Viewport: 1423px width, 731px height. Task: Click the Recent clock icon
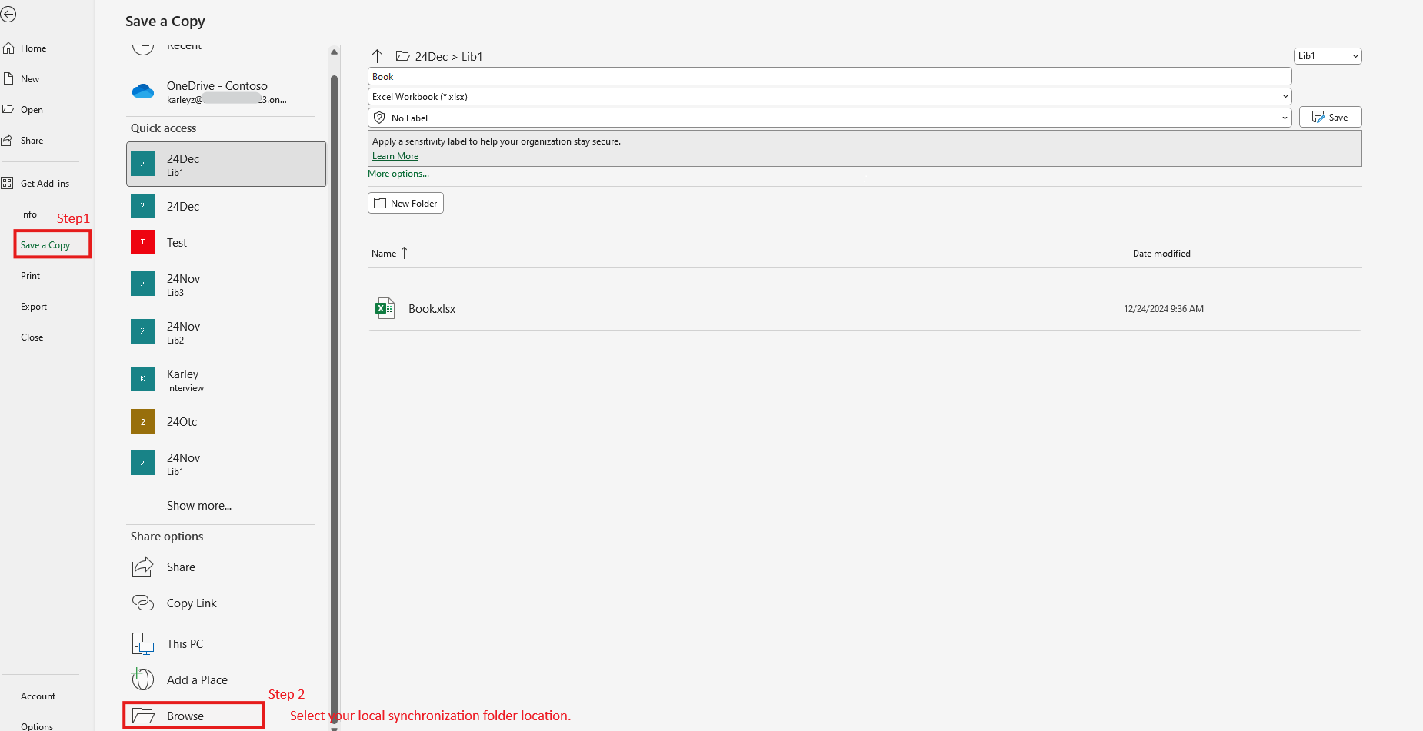click(143, 50)
